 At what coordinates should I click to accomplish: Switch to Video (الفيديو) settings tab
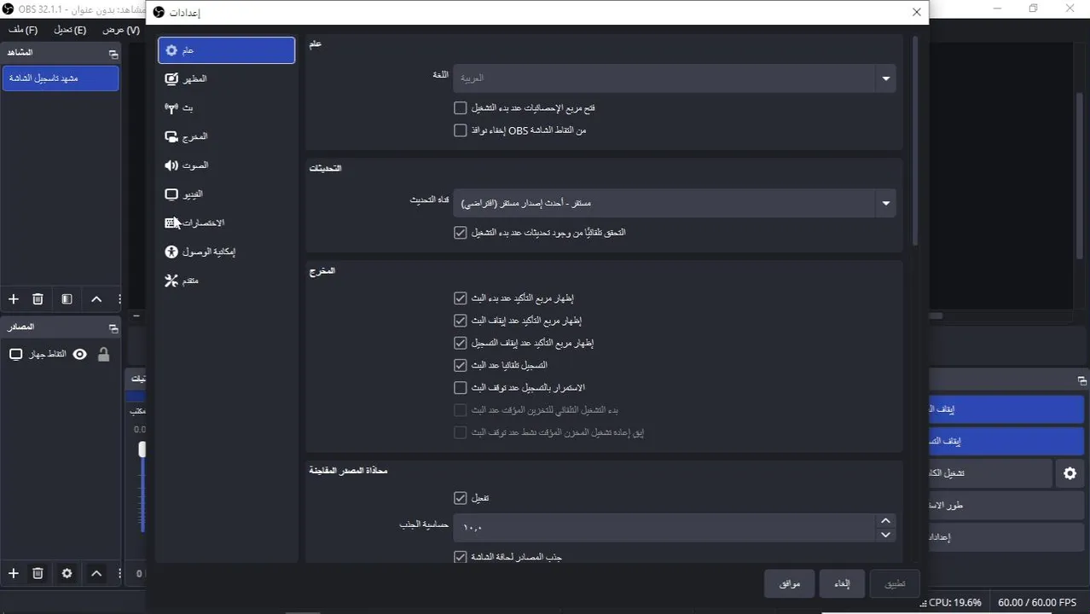point(226,194)
